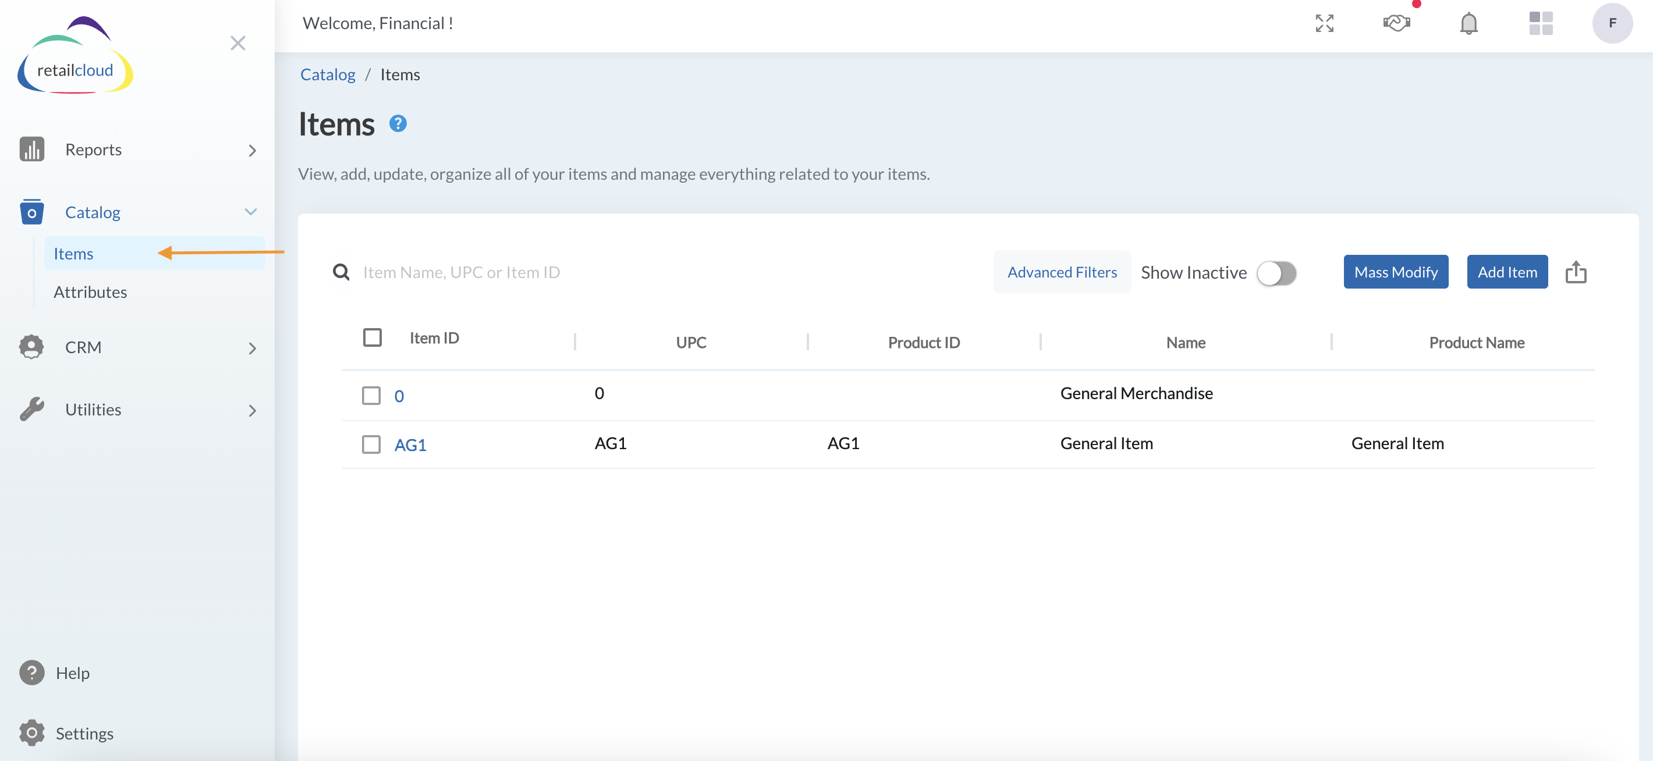1653x761 pixels.
Task: Open the handshake partner icon
Action: pos(1396,24)
